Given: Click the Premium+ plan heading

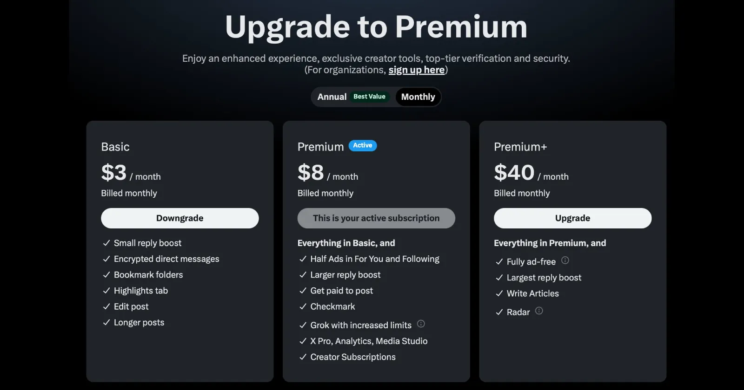Looking at the screenshot, I should point(520,147).
